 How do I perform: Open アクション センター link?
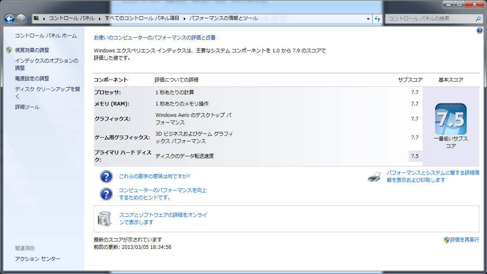[x=38, y=259]
